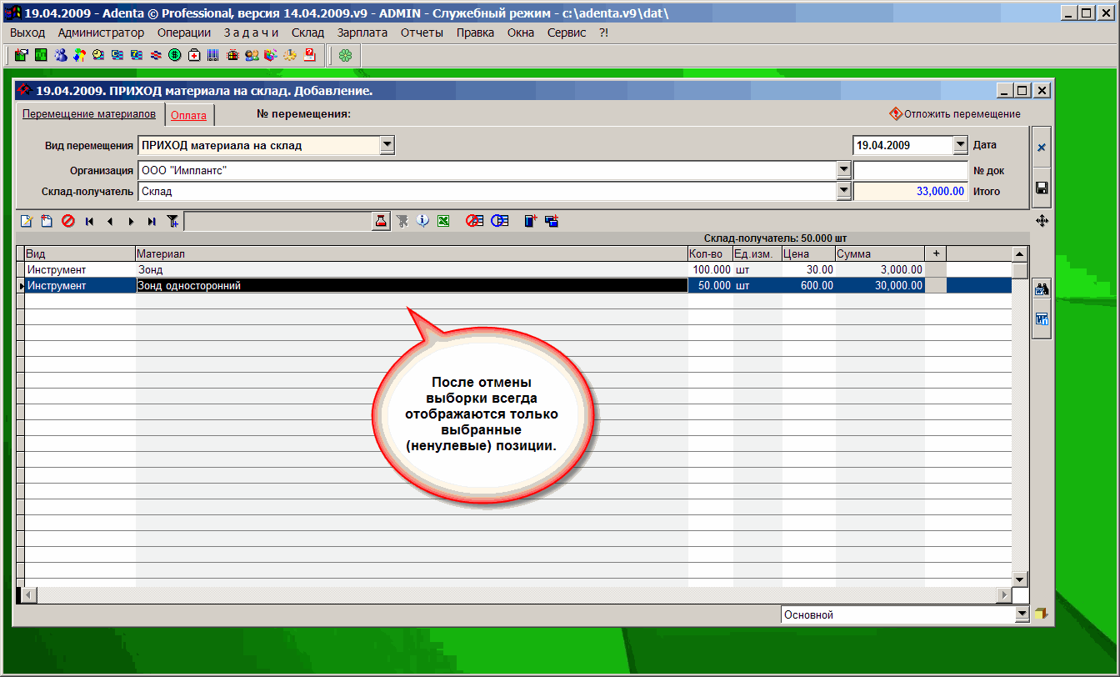Click the red prohibition delete-row icon
This screenshot has height=677, width=1120.
tap(67, 221)
